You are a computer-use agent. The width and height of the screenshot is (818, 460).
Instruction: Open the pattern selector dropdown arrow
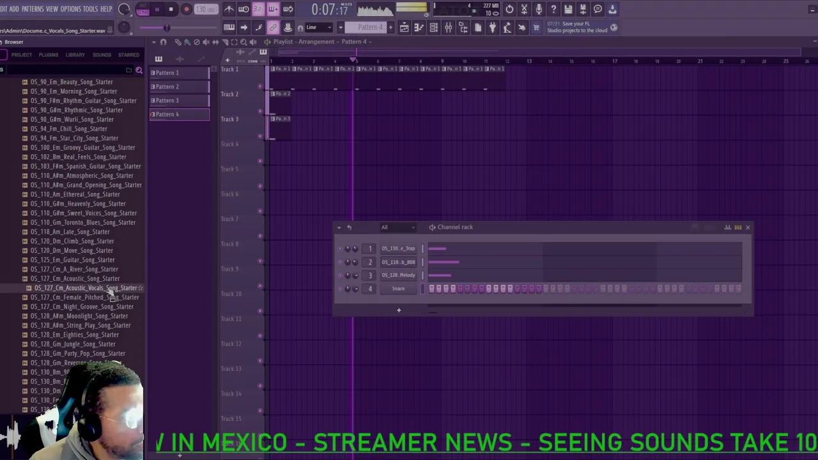click(x=341, y=27)
